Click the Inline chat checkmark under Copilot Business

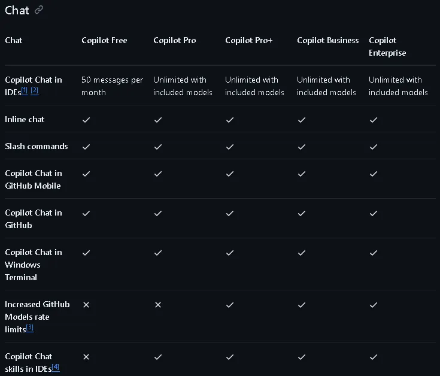[302, 120]
